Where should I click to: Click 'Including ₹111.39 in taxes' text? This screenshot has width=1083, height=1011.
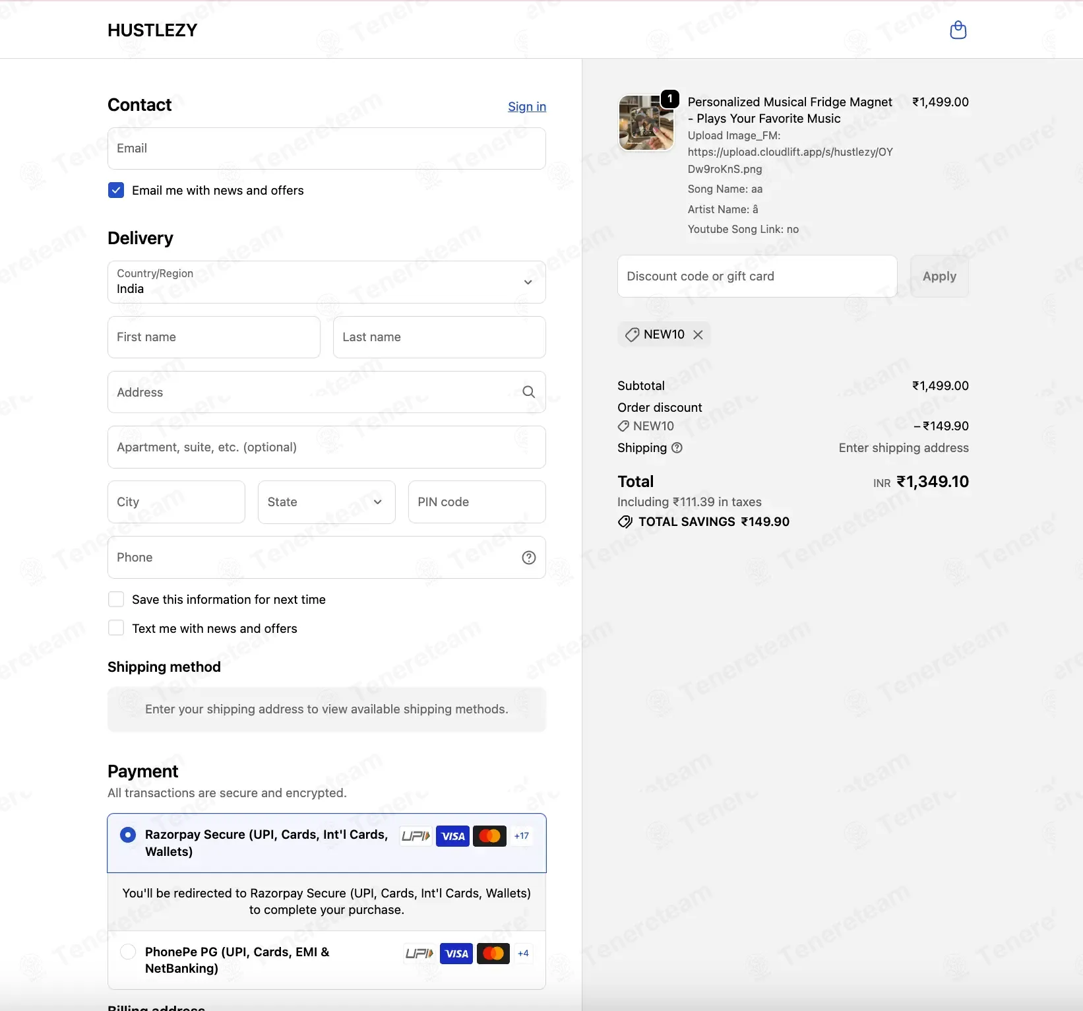[x=689, y=502]
